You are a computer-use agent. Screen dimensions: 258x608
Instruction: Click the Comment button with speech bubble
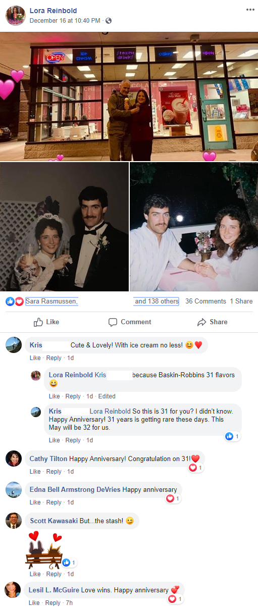click(x=130, y=322)
